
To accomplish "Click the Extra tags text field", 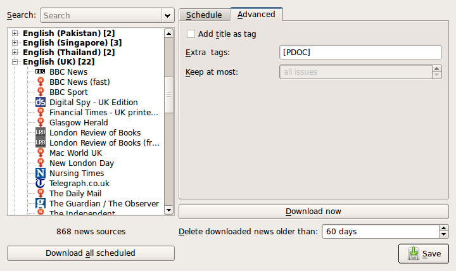I will point(360,52).
